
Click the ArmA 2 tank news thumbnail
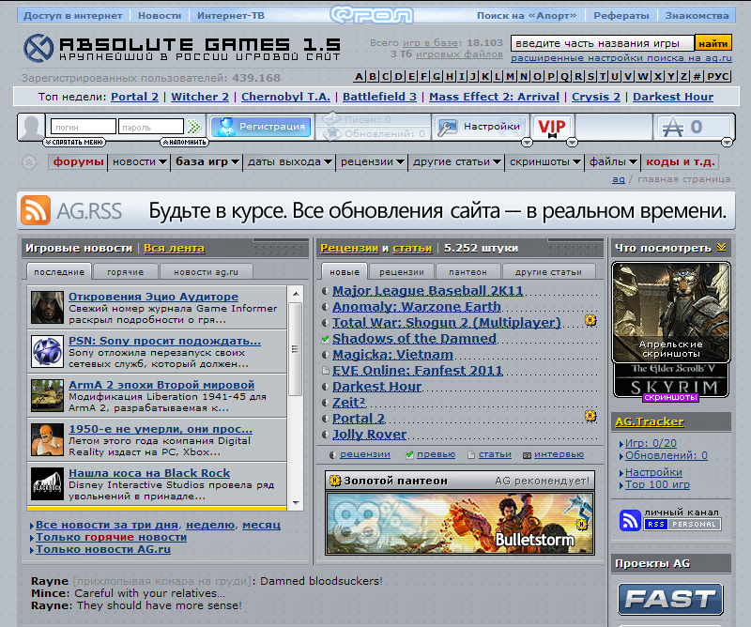coord(48,396)
